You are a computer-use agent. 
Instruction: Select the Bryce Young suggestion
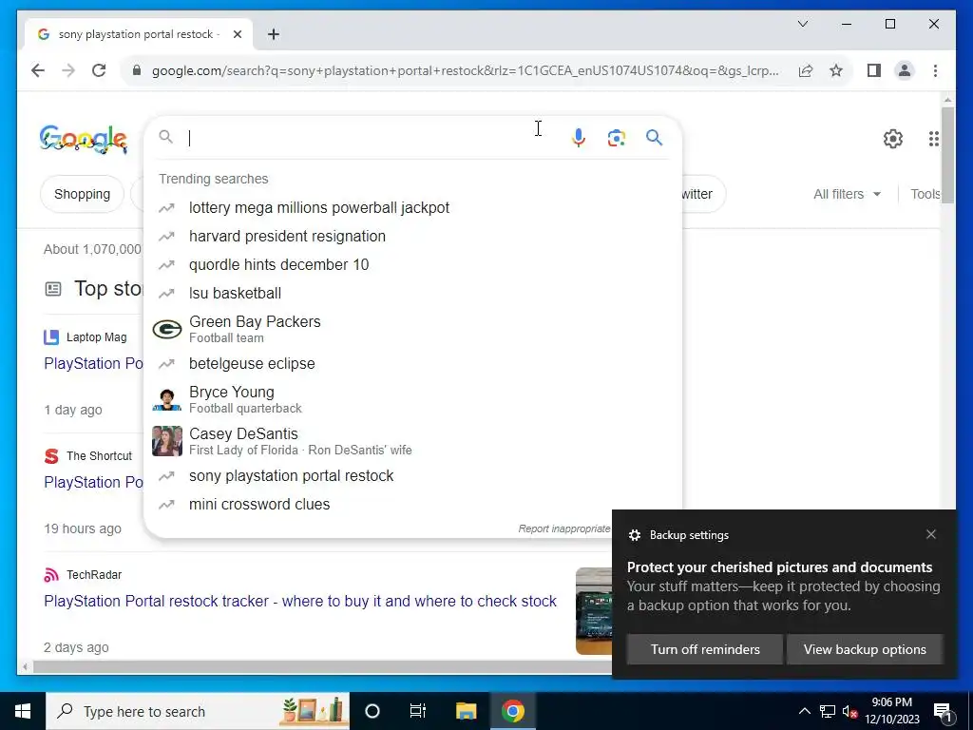[412, 399]
